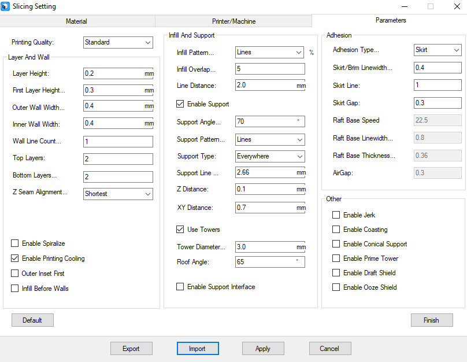The height and width of the screenshot is (362, 467).
Task: Open the Adhesion Type dropdown
Action: [x=438, y=50]
